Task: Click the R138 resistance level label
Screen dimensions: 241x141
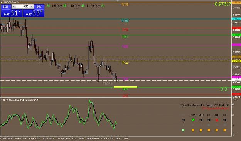Action: click(125, 5)
